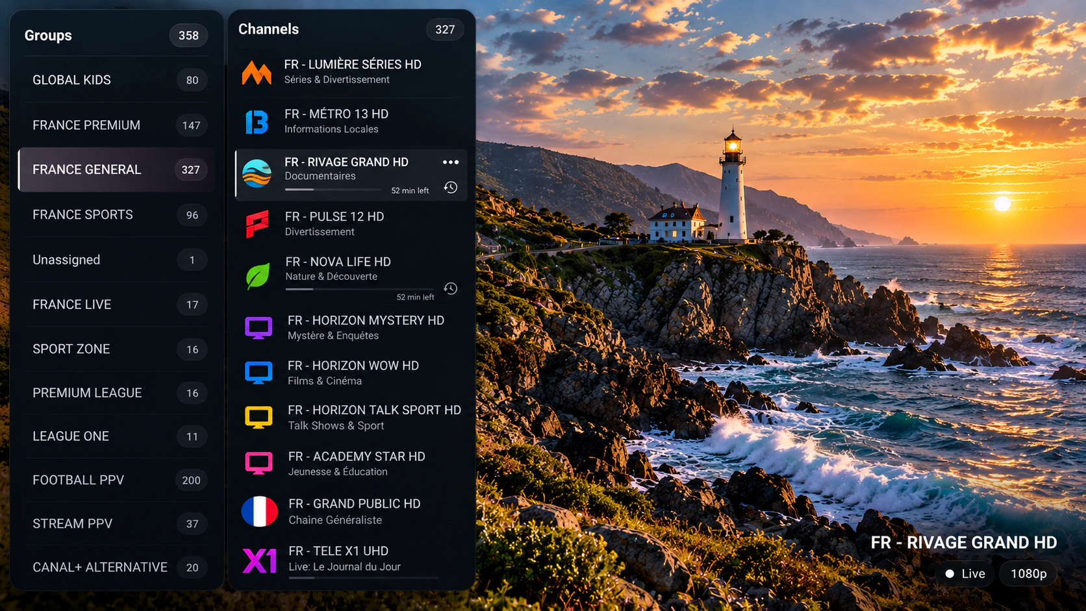The image size is (1086, 611).
Task: Click the Nova Life programme progress bar
Action: click(359, 289)
